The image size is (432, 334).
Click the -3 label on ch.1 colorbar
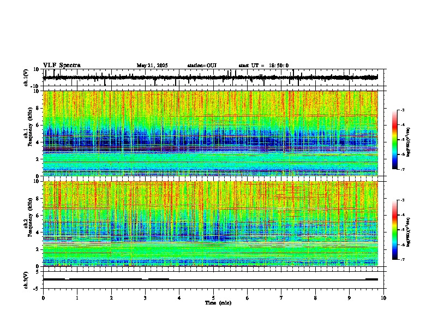(402, 110)
